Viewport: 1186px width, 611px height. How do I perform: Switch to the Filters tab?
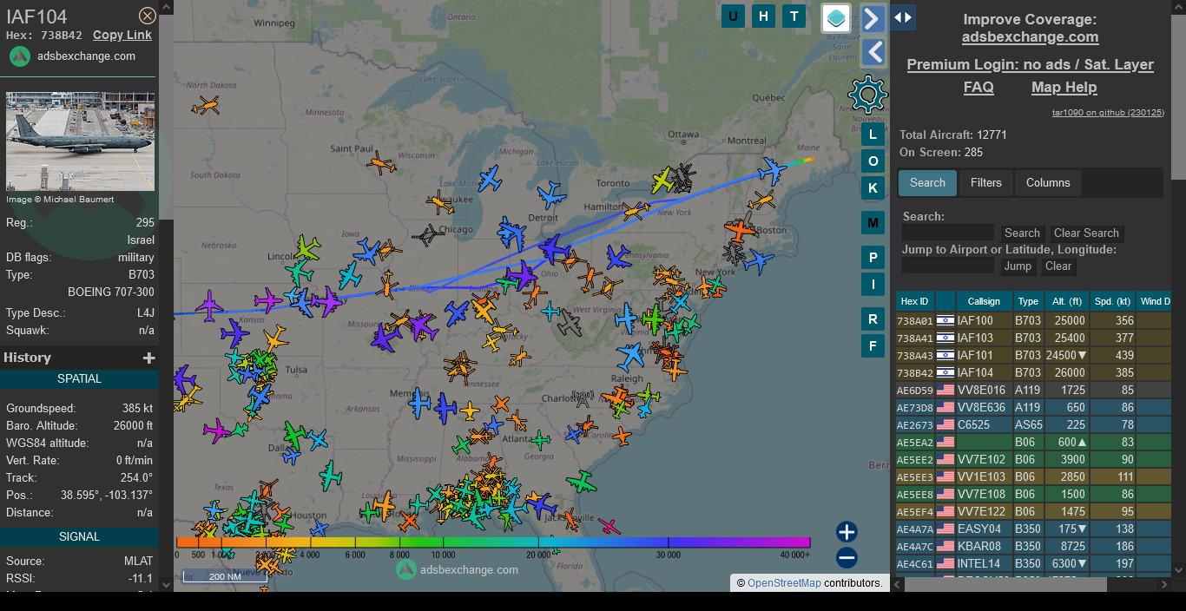click(985, 183)
